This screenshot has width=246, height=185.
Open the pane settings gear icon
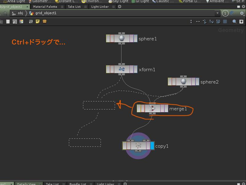(x=241, y=13)
